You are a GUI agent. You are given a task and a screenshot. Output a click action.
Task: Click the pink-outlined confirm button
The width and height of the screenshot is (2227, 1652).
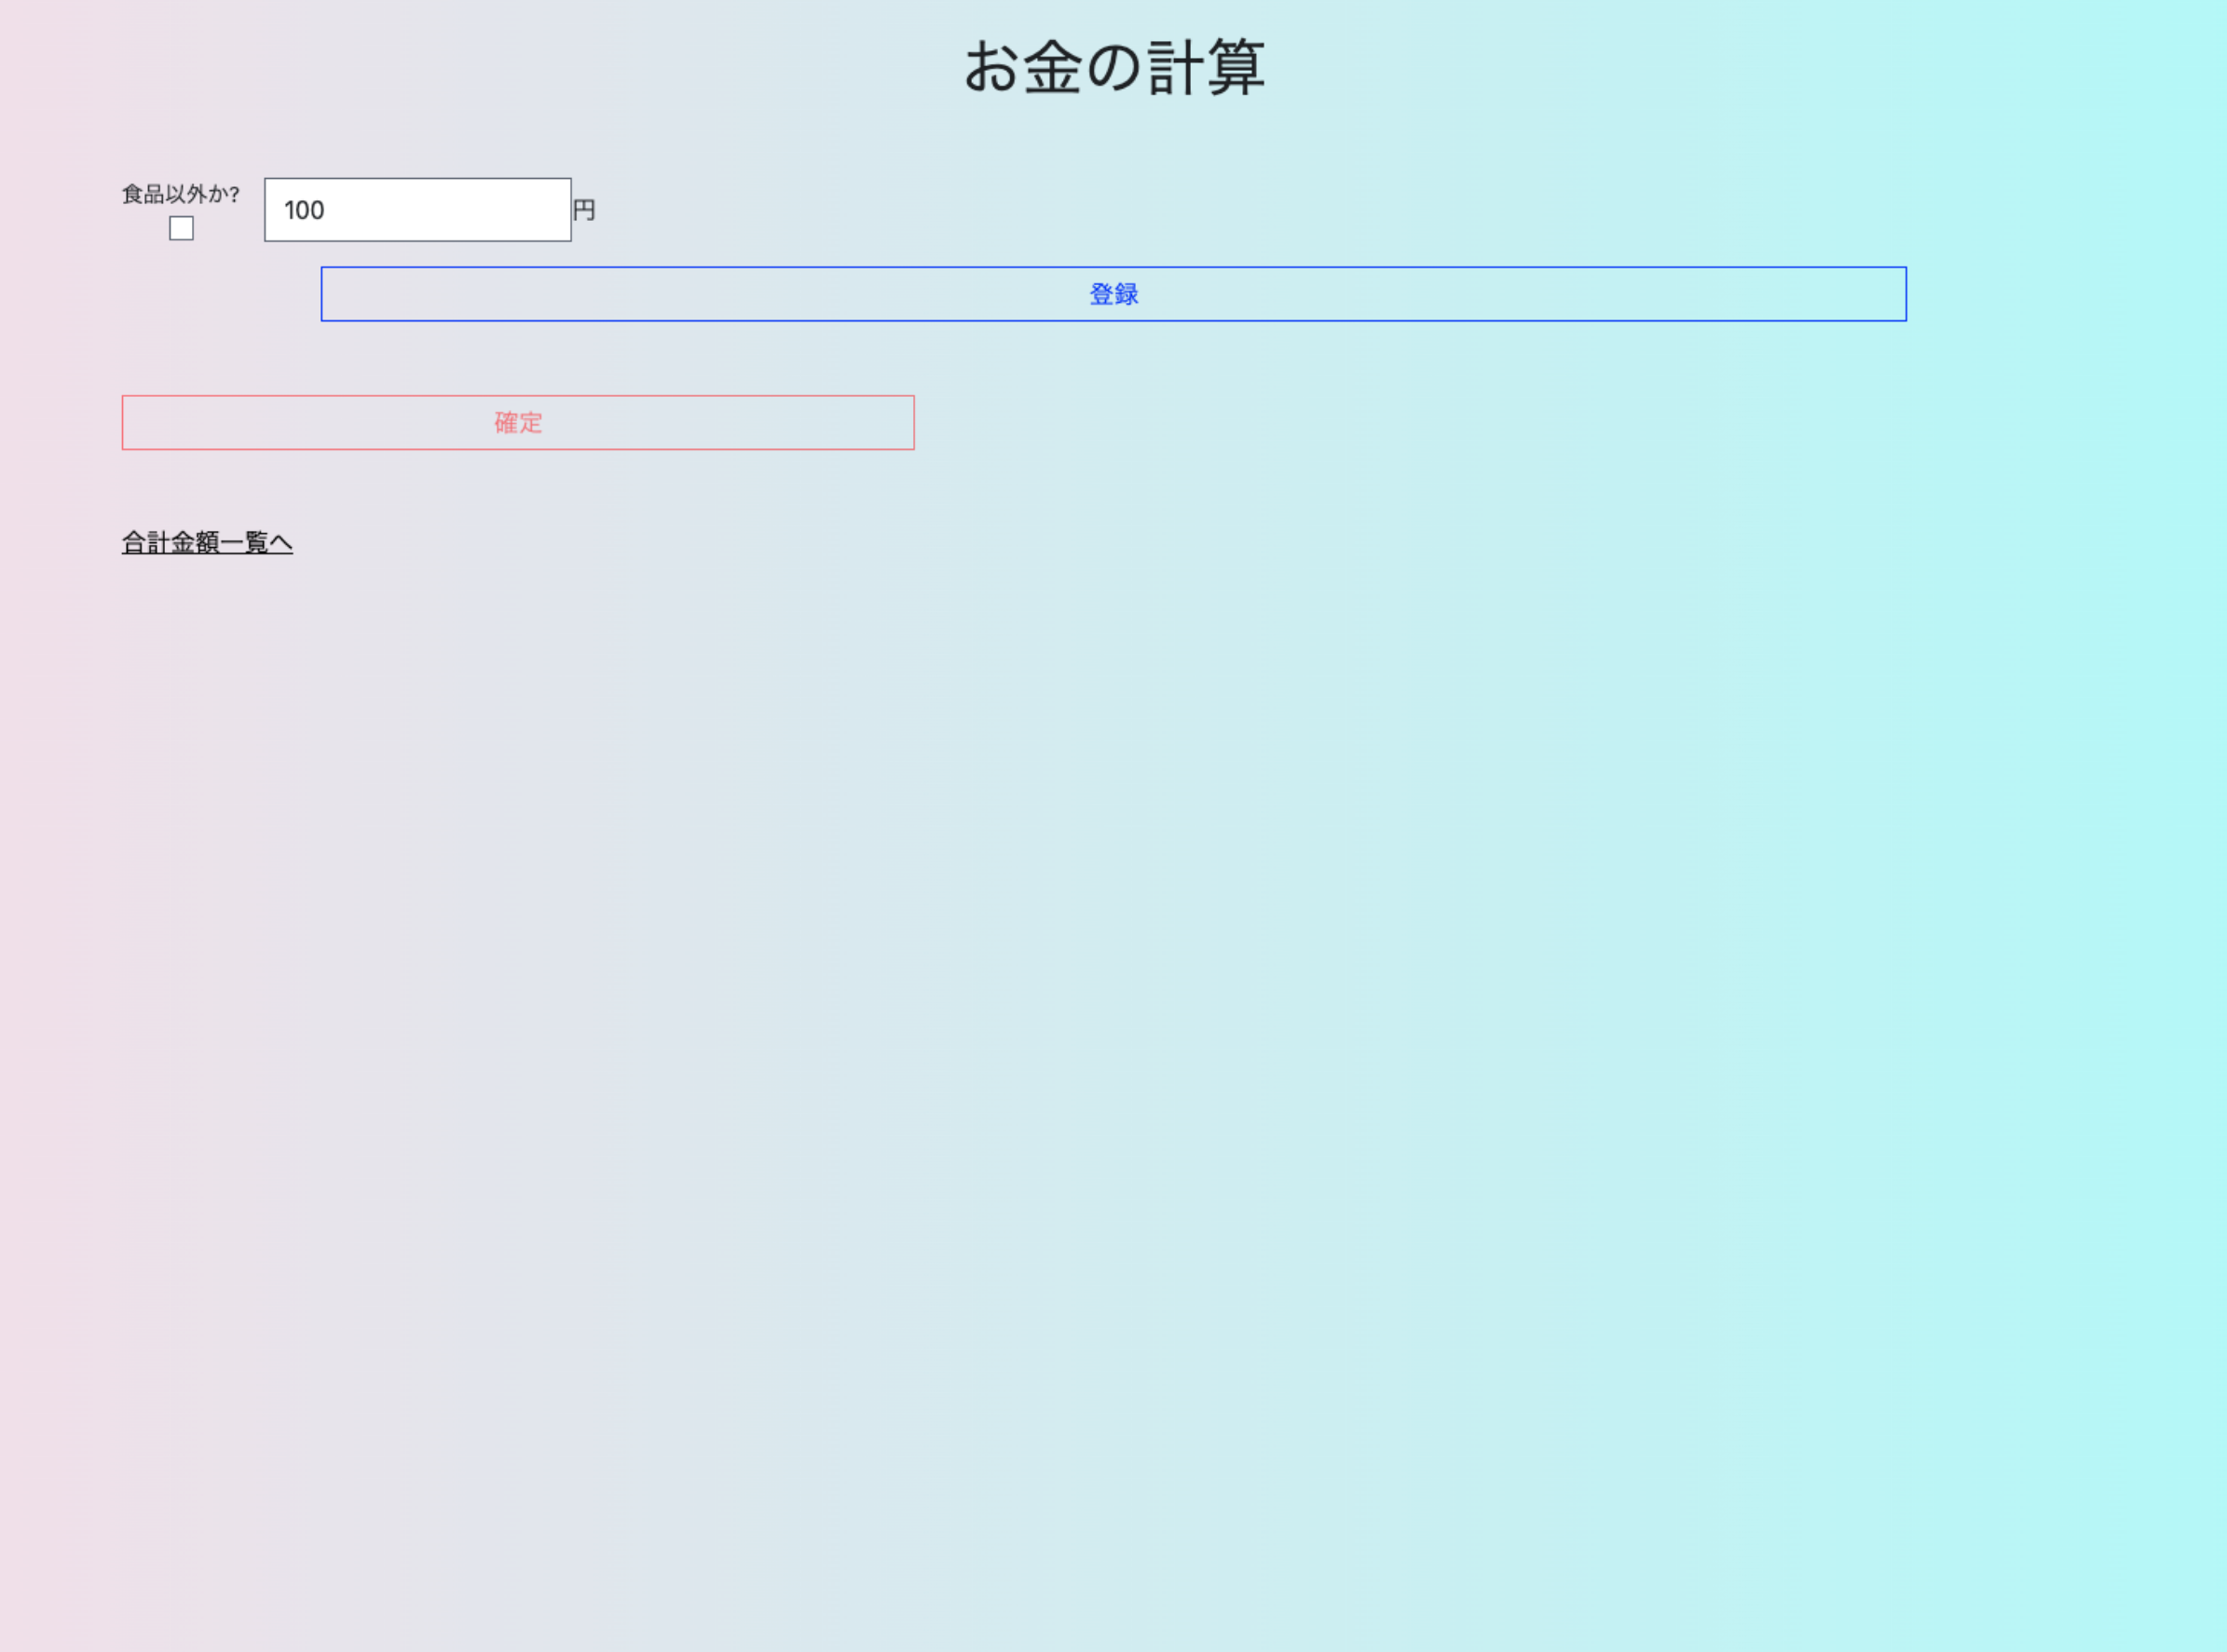point(517,423)
